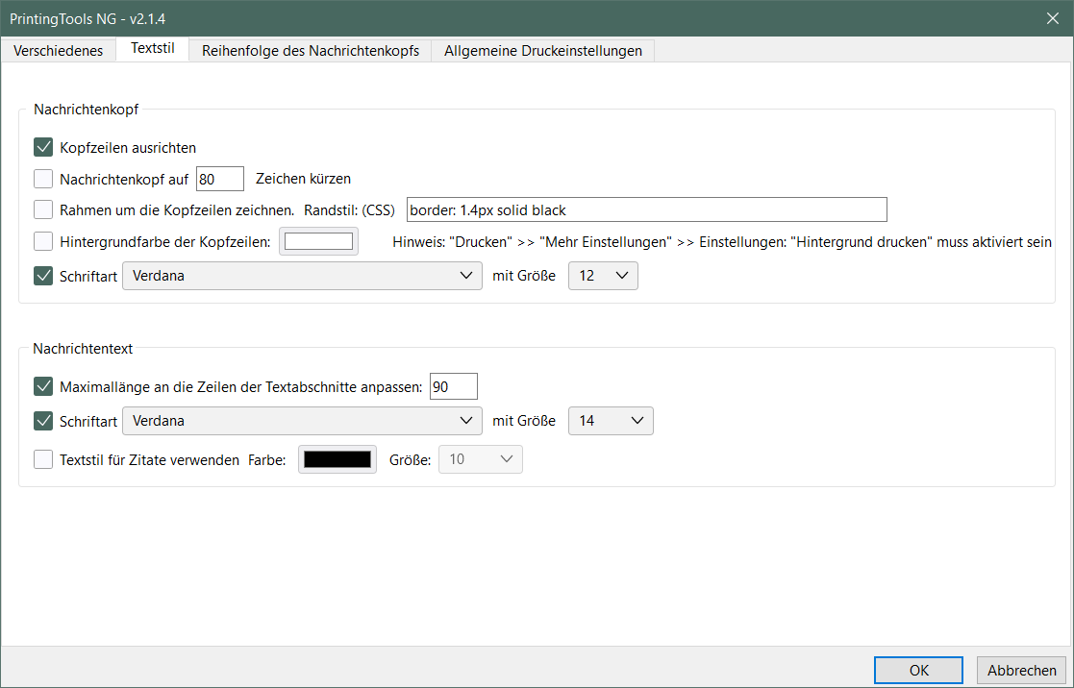Disable Schriftart checkbox in Nachrichtenkopf

click(x=43, y=276)
